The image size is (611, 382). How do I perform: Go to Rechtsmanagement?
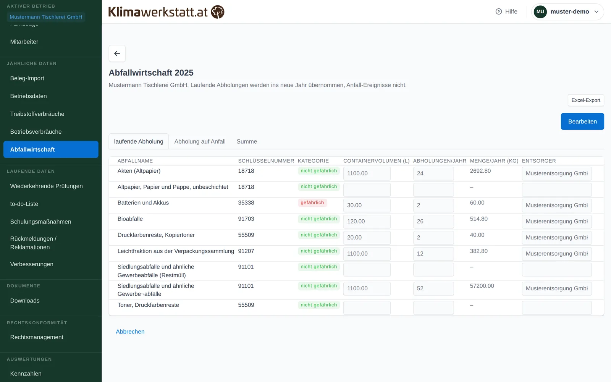pos(37,337)
